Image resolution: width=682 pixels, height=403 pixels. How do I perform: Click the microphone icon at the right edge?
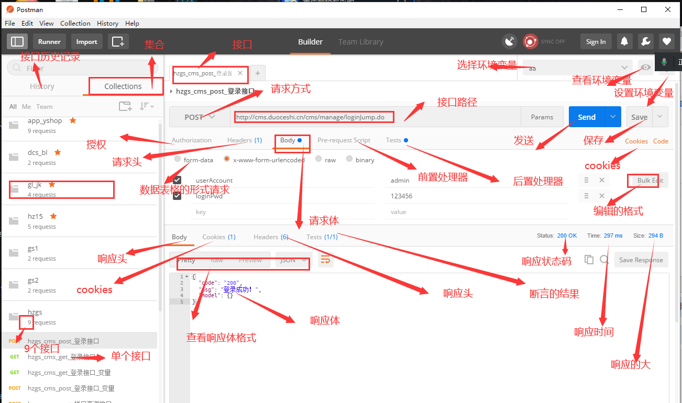coord(664,62)
